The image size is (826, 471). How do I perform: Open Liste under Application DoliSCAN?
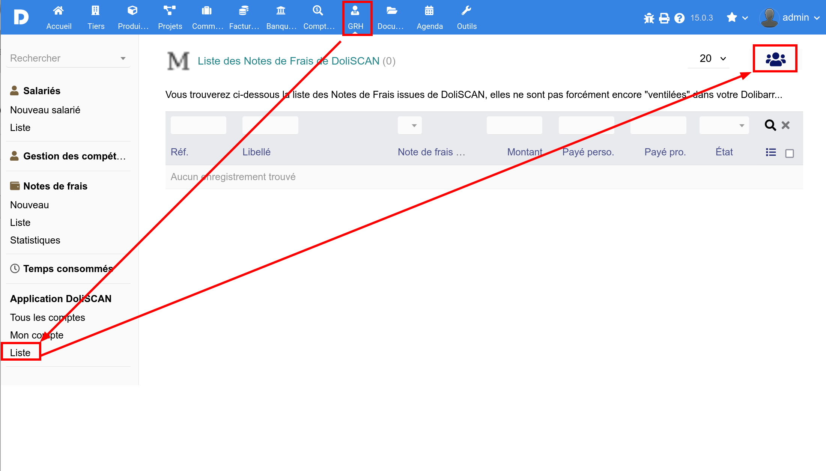pyautogui.click(x=20, y=353)
